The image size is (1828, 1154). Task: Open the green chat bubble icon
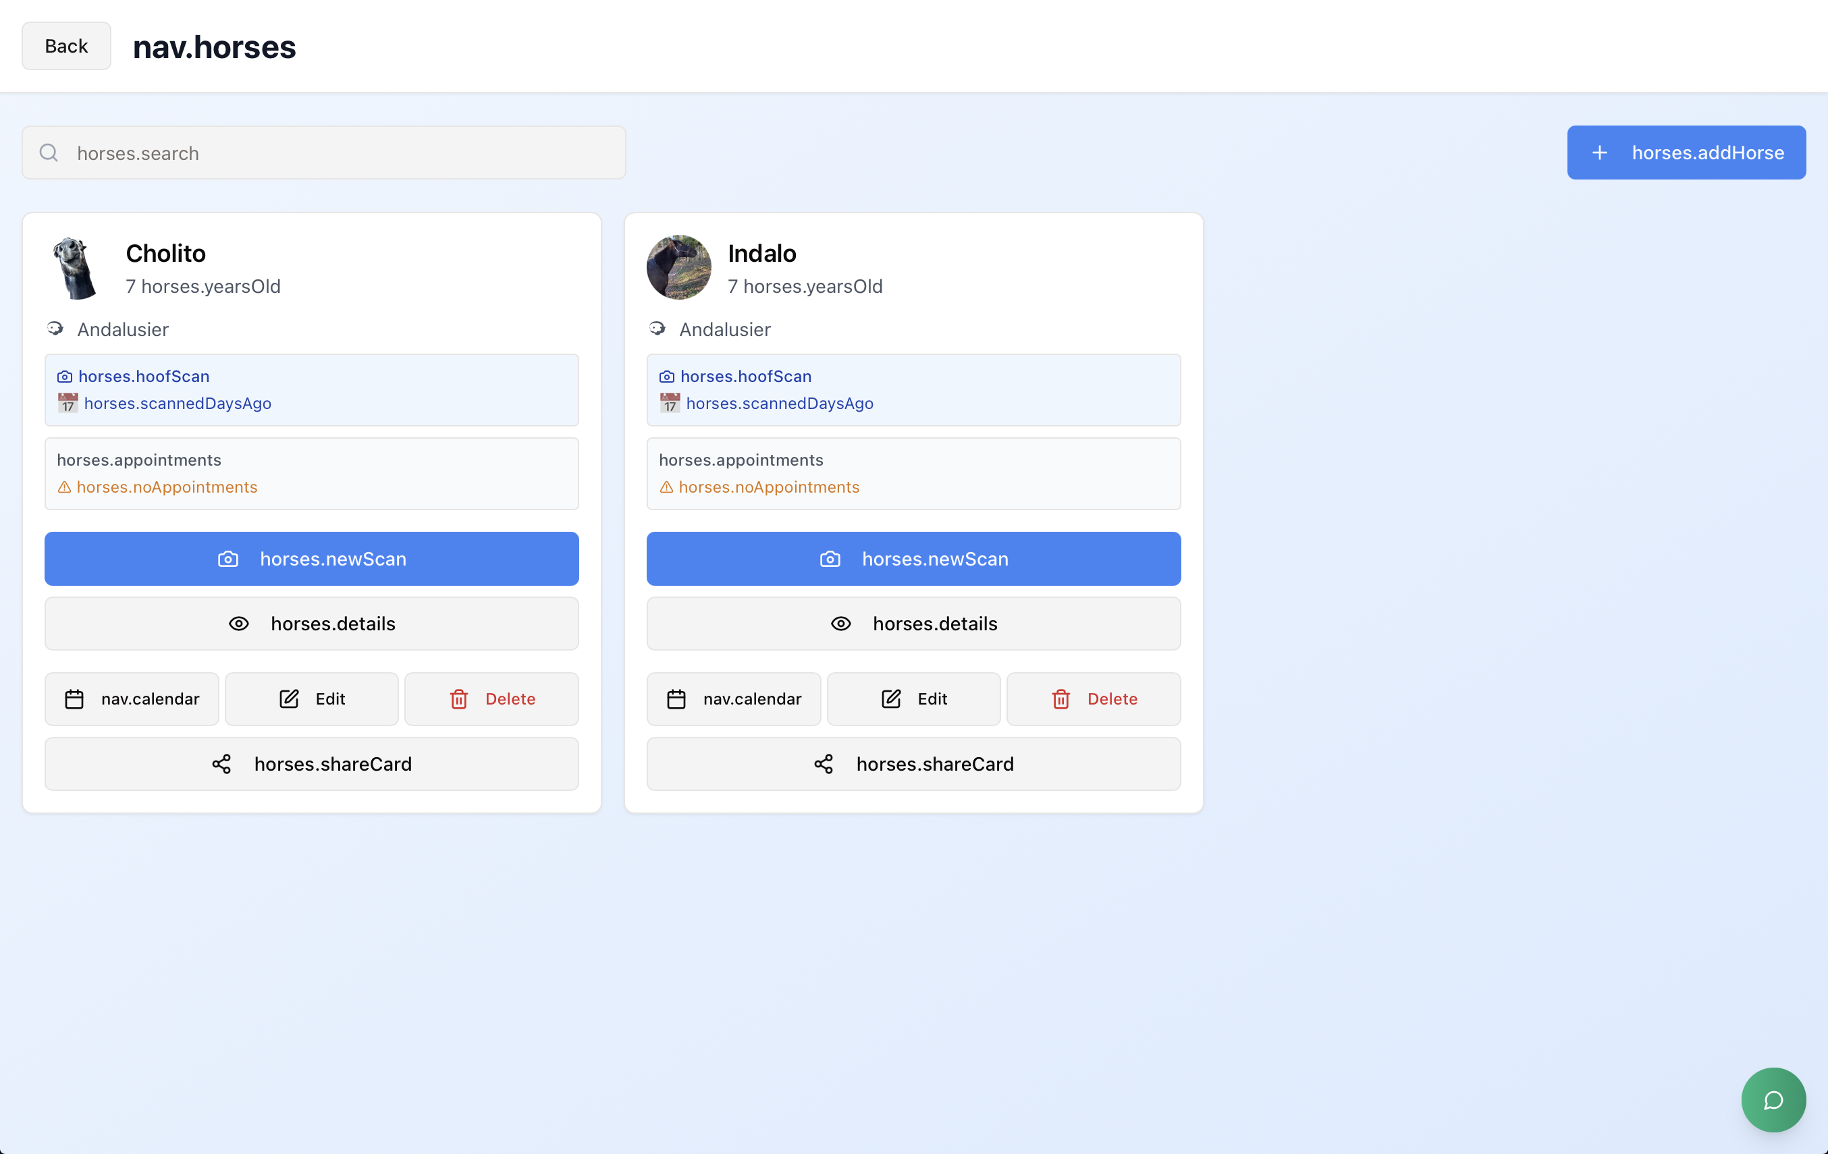pos(1773,1099)
